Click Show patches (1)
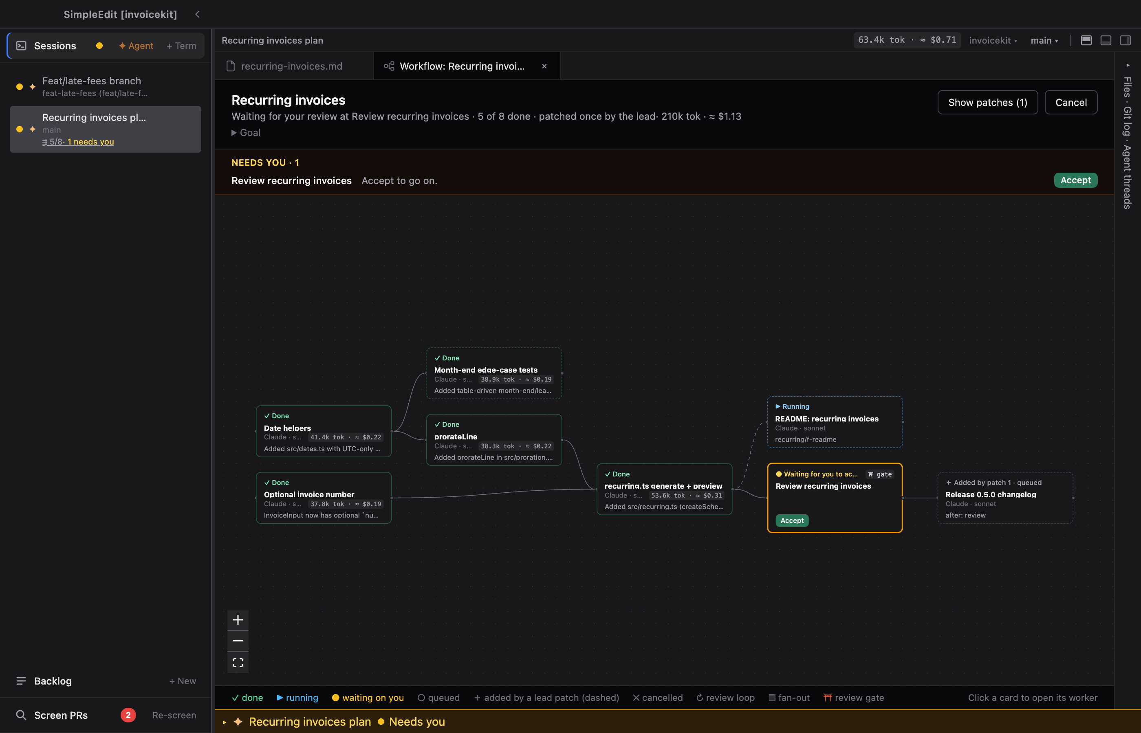 click(987, 102)
